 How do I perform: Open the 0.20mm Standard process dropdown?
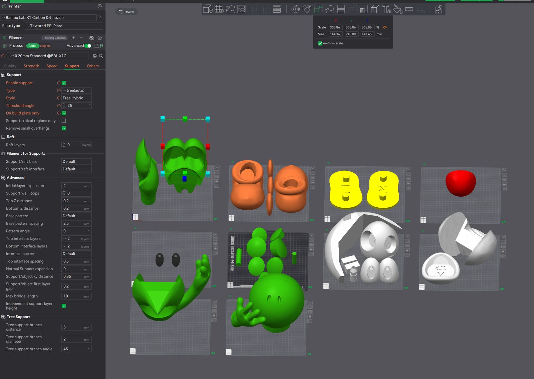48,56
